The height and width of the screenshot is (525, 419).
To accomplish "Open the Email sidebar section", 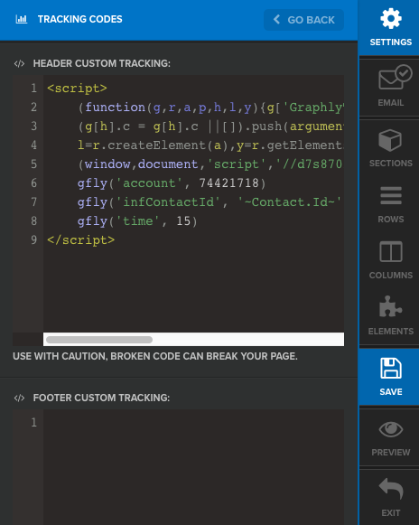I will click(390, 88).
